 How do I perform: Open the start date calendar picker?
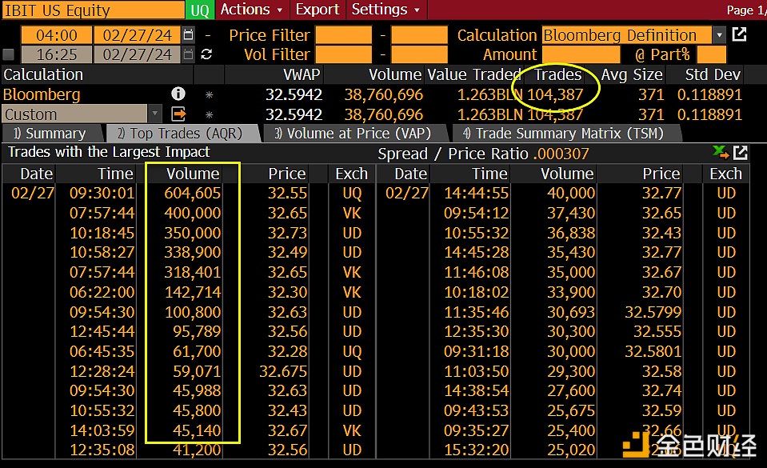(x=188, y=35)
